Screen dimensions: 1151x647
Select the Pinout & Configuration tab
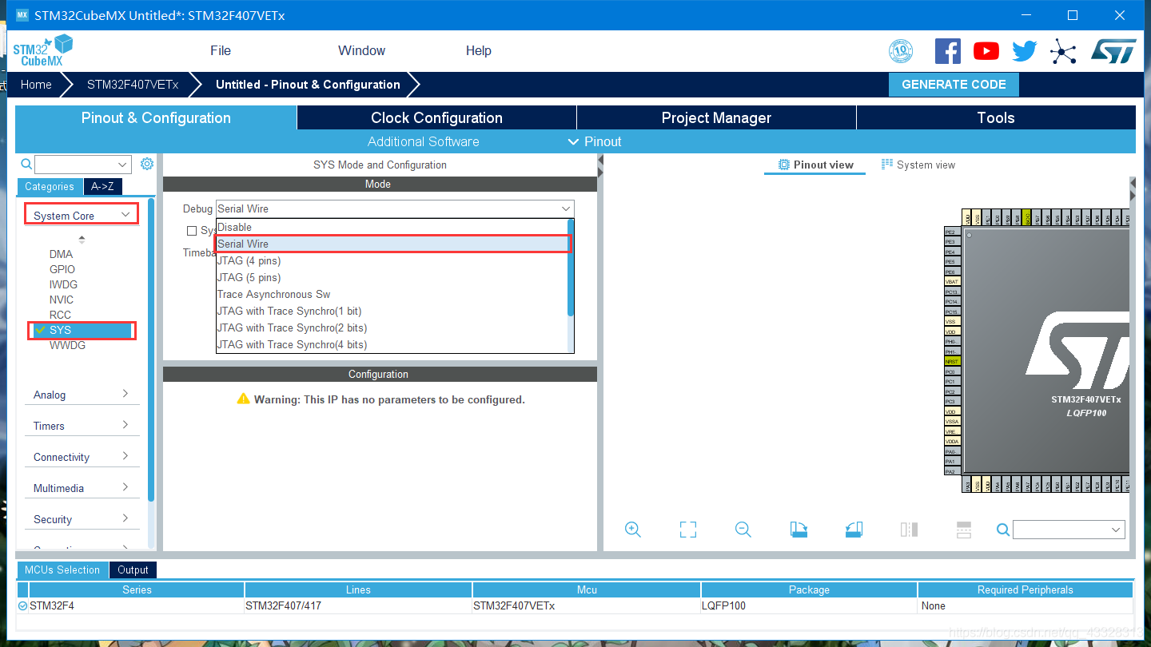tap(156, 117)
